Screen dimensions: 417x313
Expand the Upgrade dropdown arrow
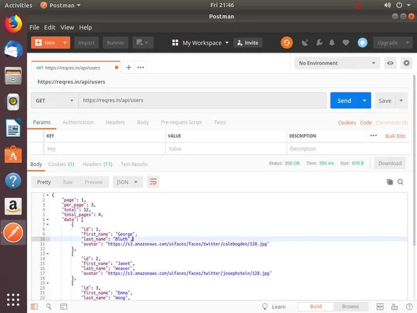[407, 43]
